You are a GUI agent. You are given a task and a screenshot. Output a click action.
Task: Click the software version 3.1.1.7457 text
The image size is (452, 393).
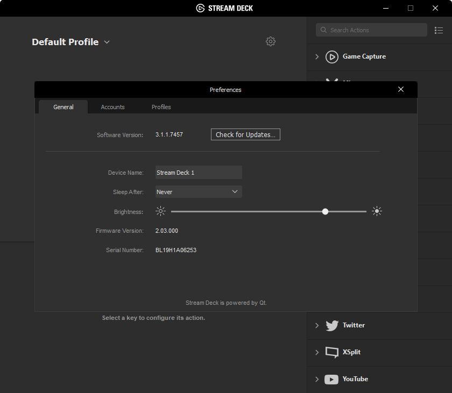169,134
